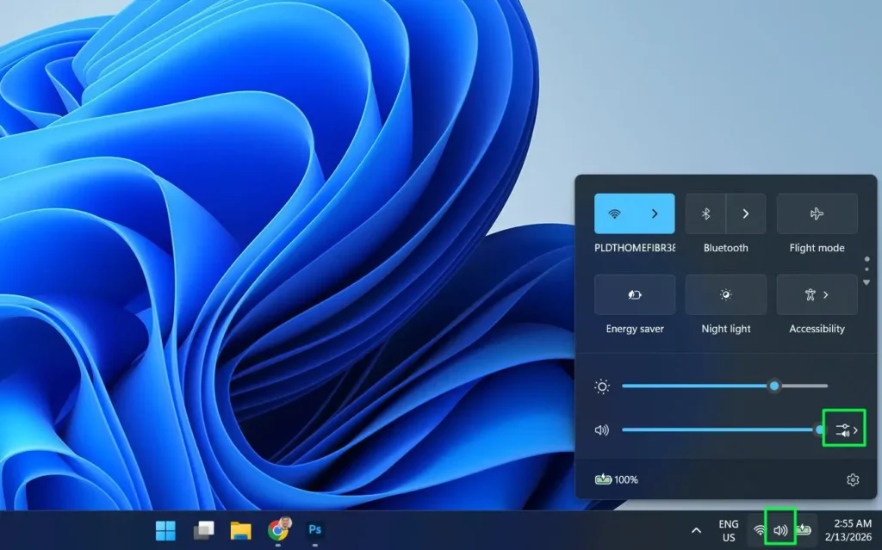Viewport: 882px width, 550px height.
Task: Click the brightness sun icon
Action: pos(601,386)
